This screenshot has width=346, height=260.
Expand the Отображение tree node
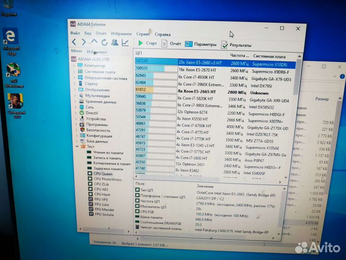75,90
